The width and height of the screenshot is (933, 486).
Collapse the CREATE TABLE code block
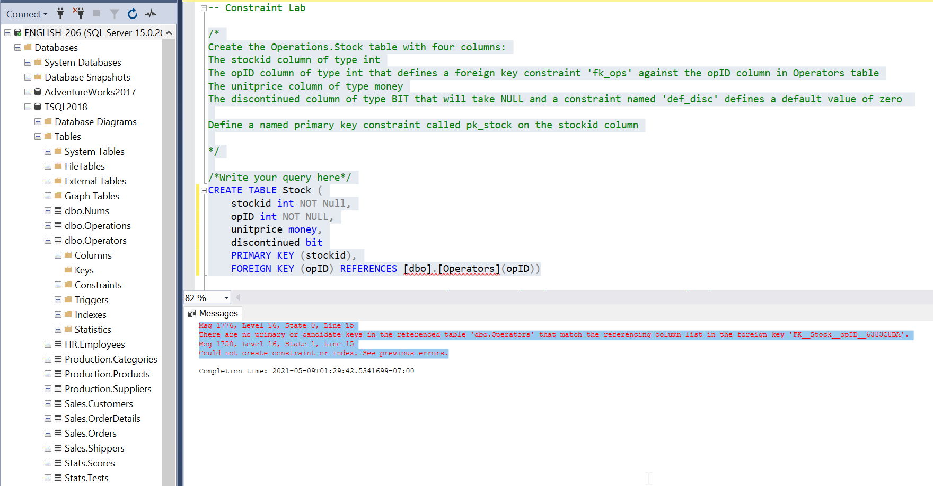click(x=204, y=190)
